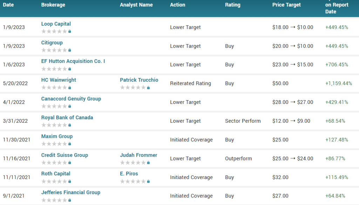Click the star rating under Loop Capital

click(54, 31)
